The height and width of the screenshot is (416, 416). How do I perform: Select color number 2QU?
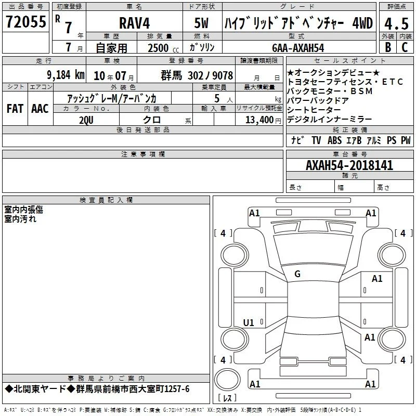[86, 120]
